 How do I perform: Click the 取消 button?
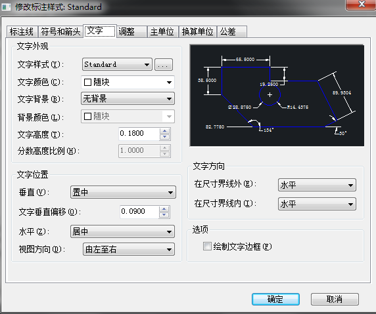pyautogui.click(x=335, y=299)
